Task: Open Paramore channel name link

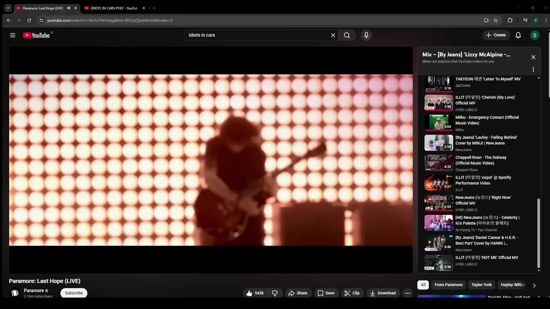Action: tap(34, 291)
